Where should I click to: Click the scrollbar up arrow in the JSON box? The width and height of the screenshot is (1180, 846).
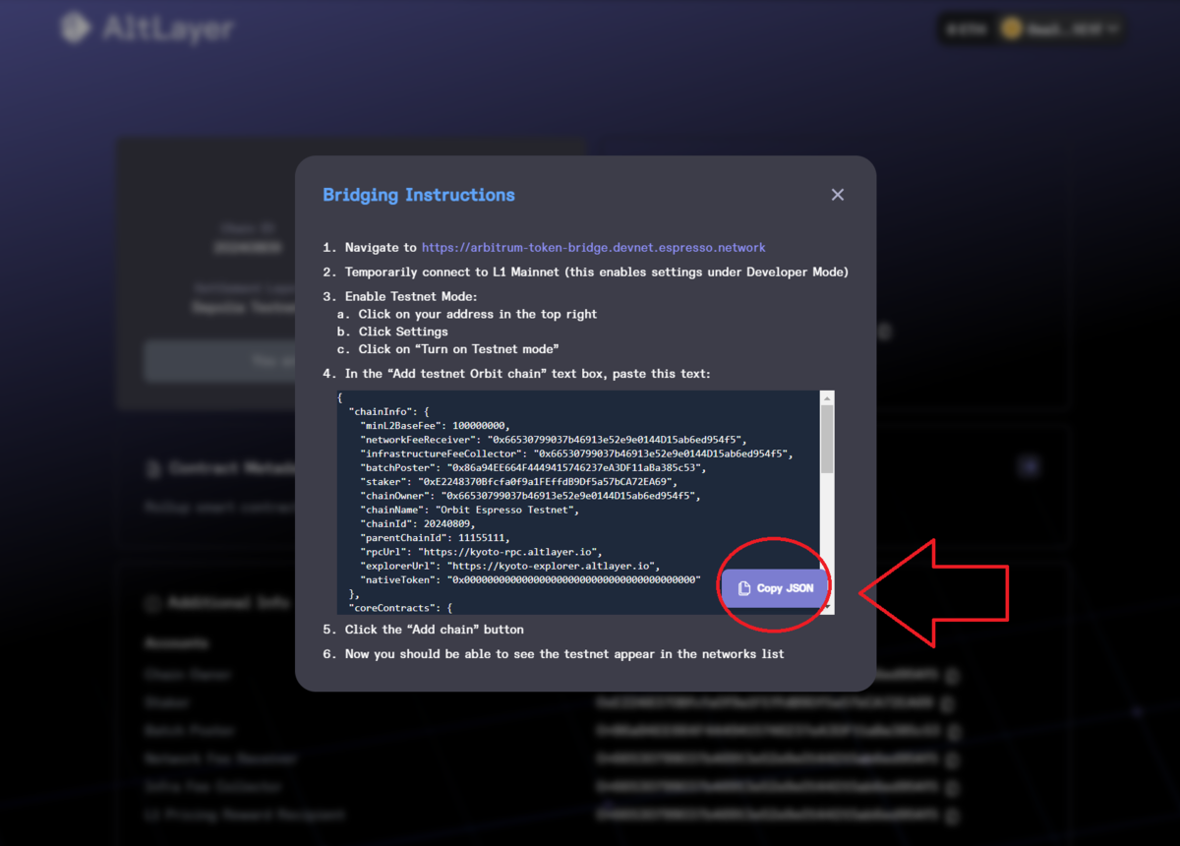click(827, 397)
